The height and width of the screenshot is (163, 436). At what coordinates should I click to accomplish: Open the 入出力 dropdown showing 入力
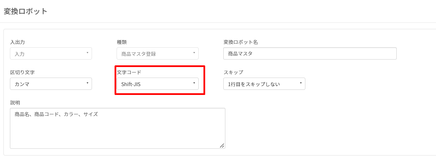click(51, 53)
